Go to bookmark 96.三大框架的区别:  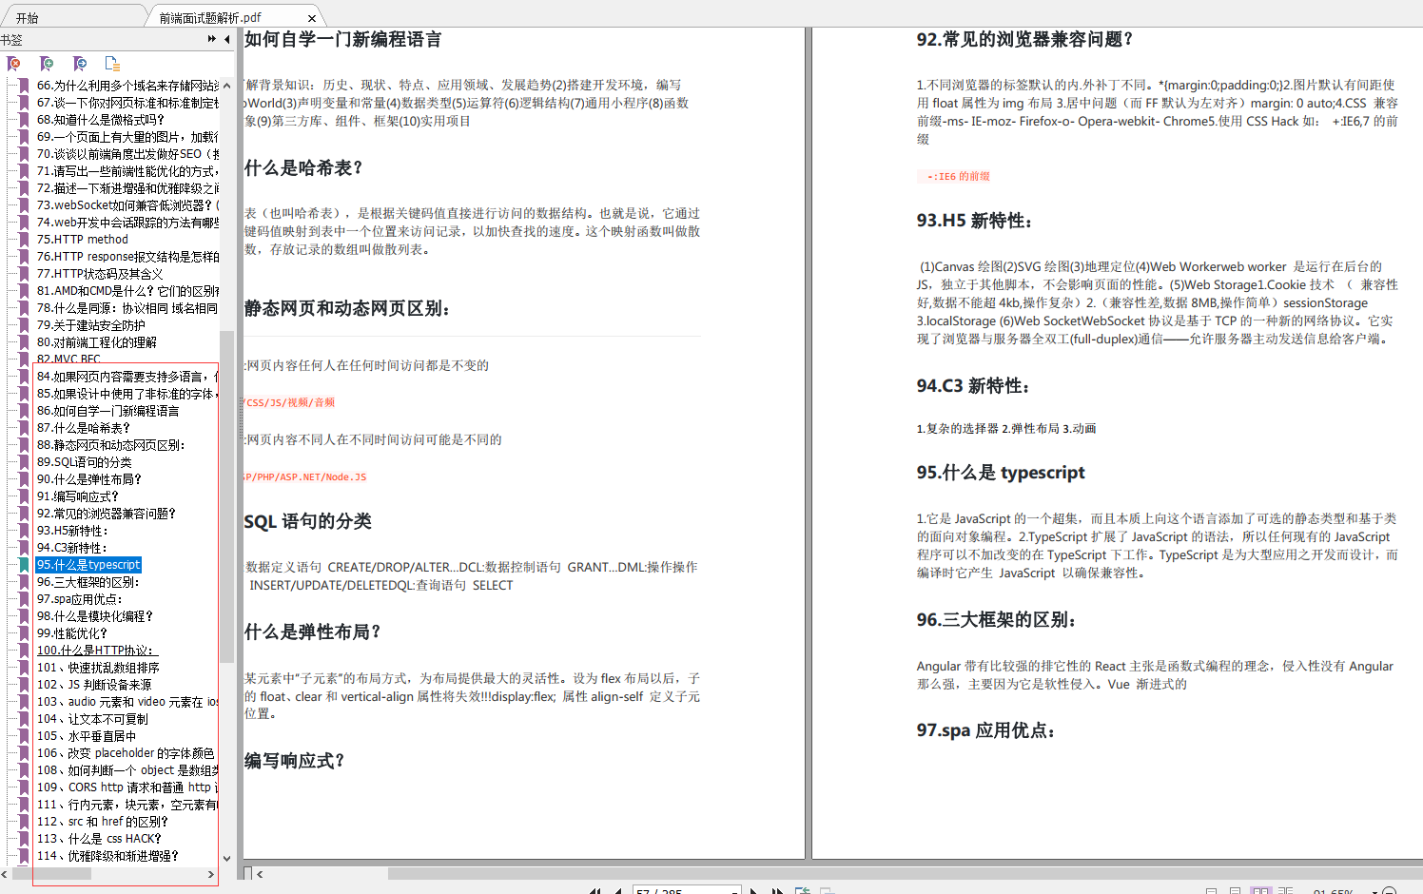tap(88, 582)
